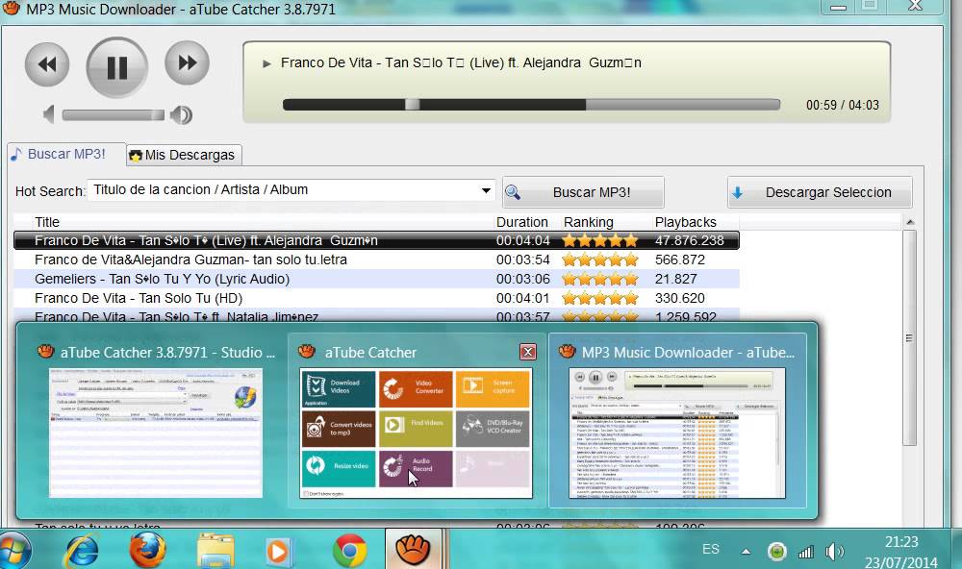Click the 47.876.238 playbacks value
Image resolution: width=962 pixels, height=569 pixels.
[689, 240]
